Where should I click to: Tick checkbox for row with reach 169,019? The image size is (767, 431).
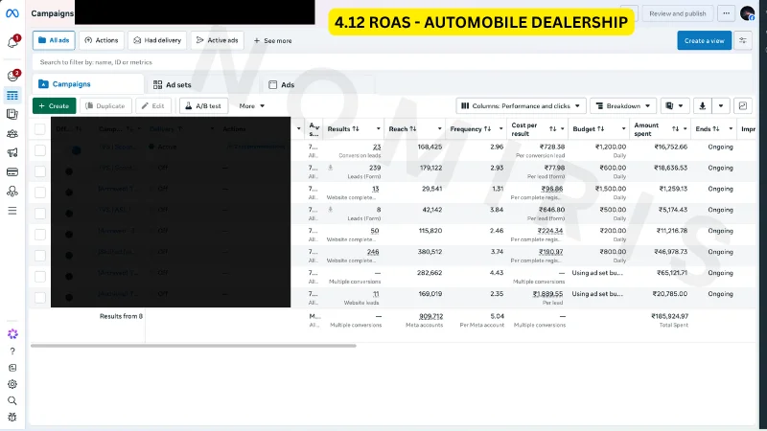40,298
